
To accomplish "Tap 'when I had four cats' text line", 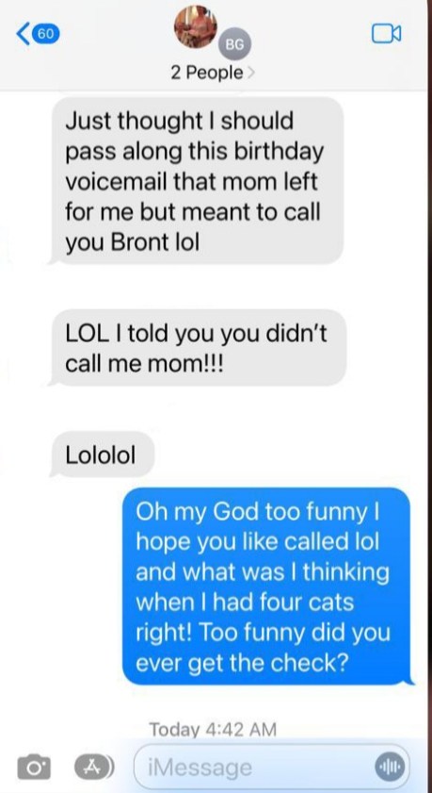I will pos(245,603).
